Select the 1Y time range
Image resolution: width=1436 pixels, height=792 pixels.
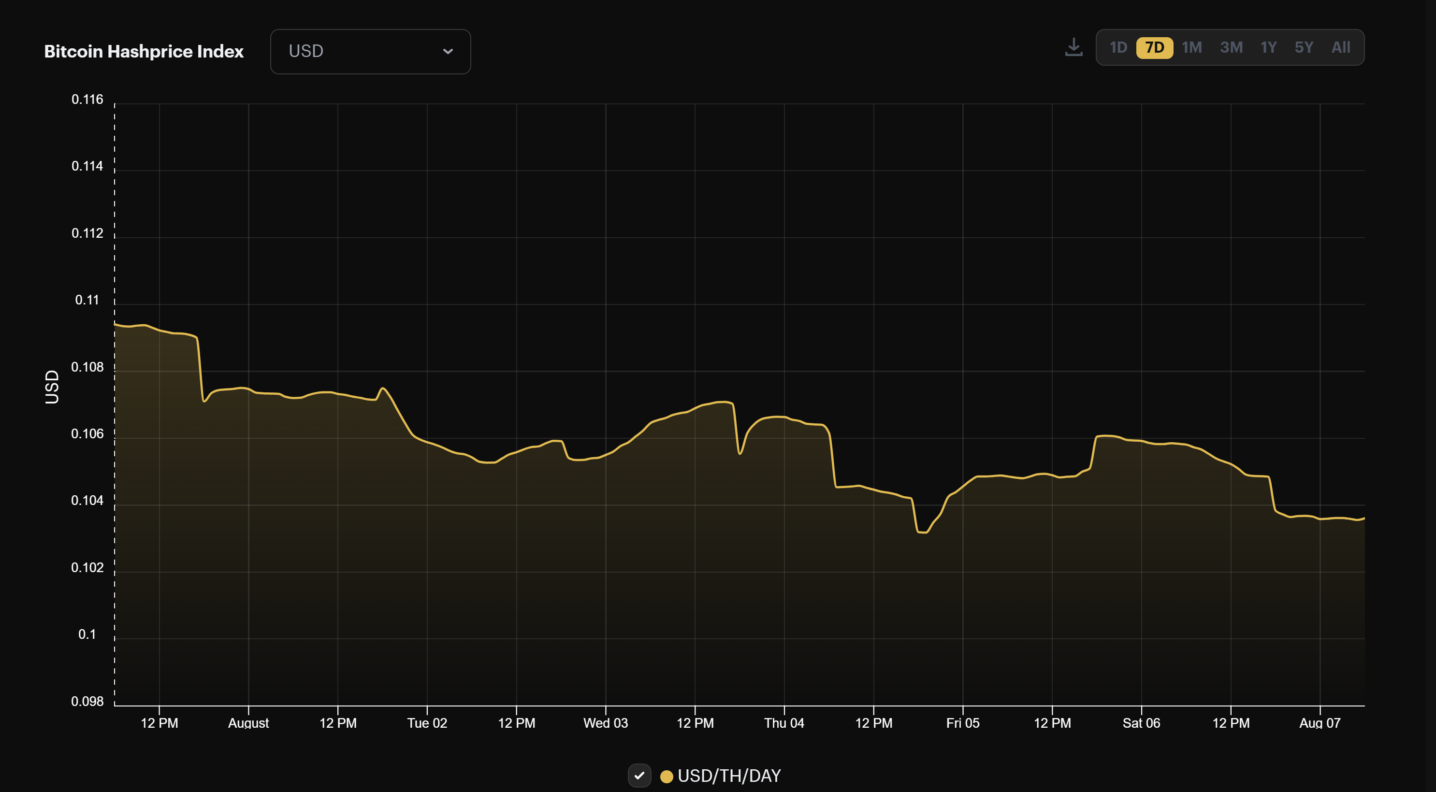(x=1268, y=47)
